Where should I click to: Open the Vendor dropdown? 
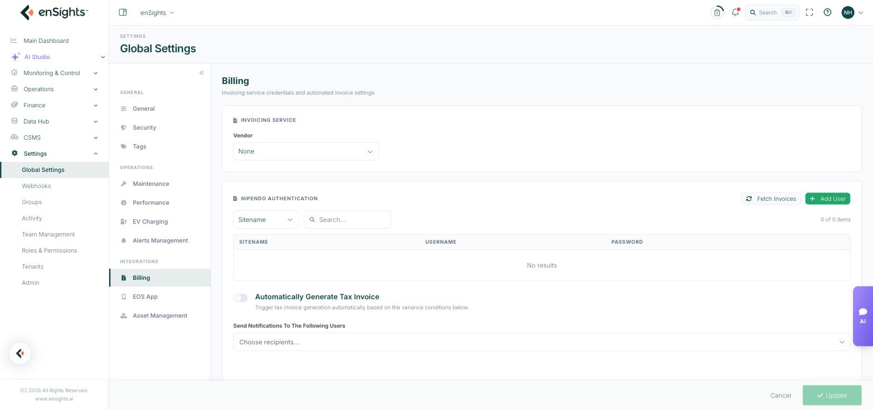click(306, 151)
